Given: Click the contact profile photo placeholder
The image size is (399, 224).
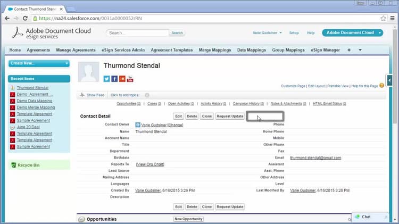Looking at the screenshot, I should [x=88, y=72].
